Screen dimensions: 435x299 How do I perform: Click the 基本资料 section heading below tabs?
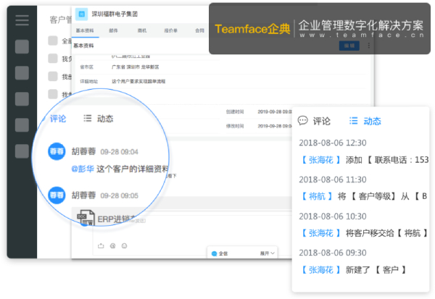83,46
